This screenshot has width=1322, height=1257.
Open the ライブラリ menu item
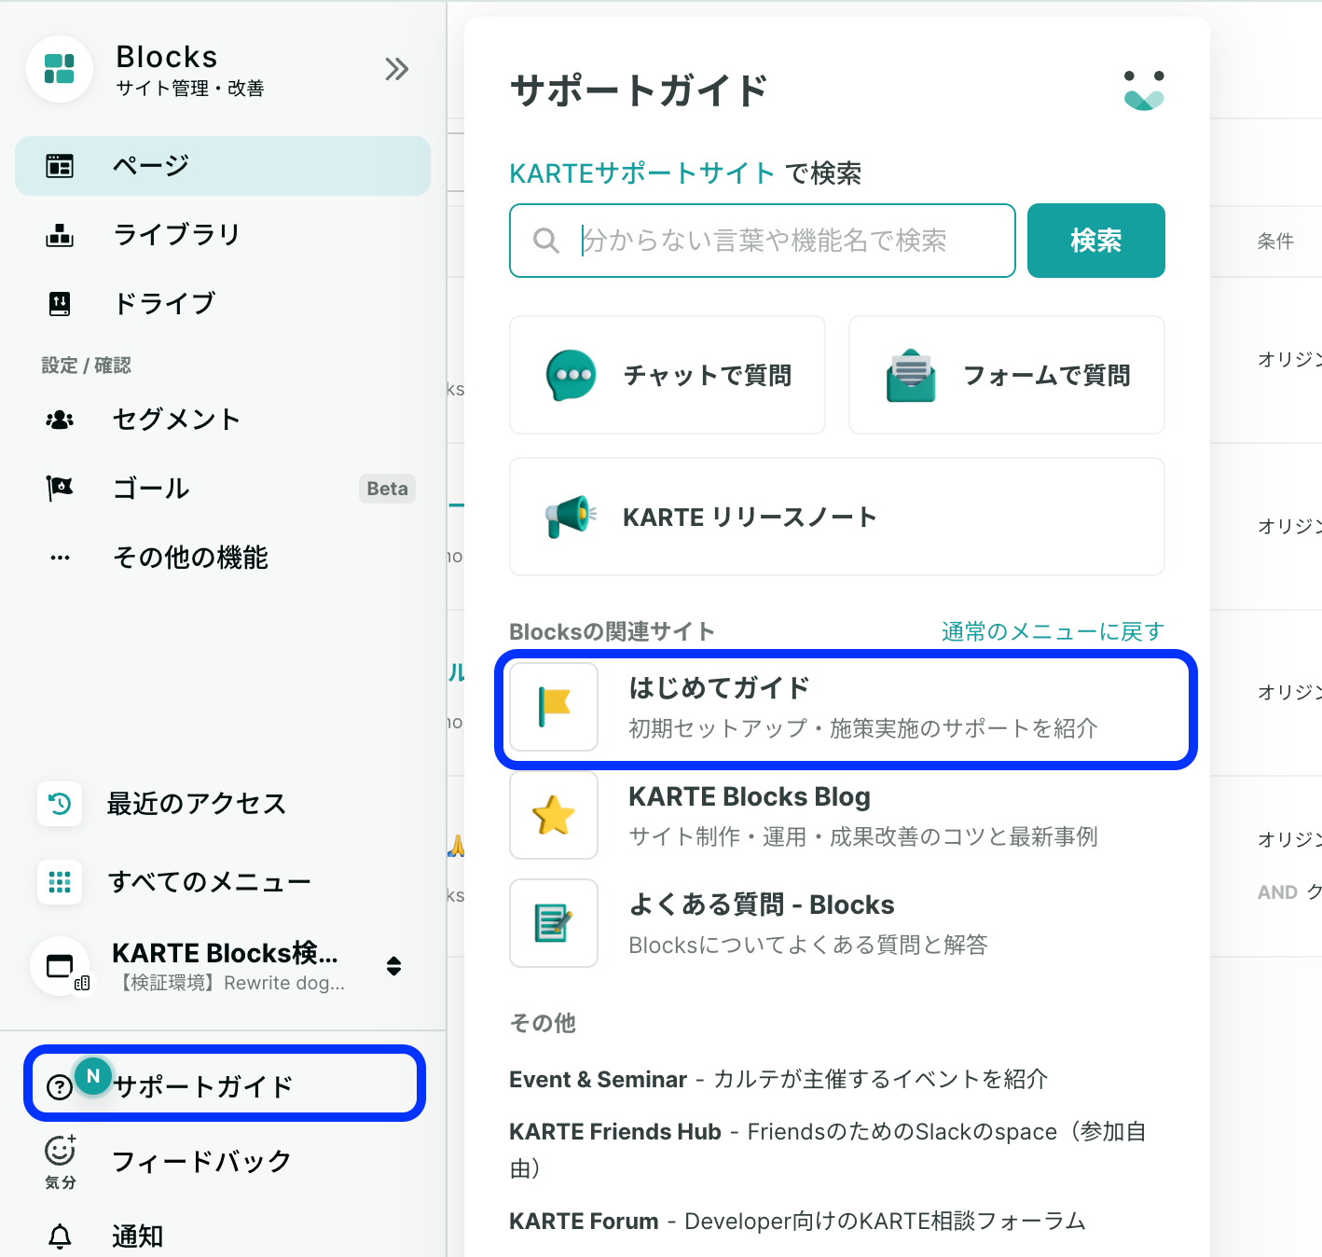(x=223, y=234)
